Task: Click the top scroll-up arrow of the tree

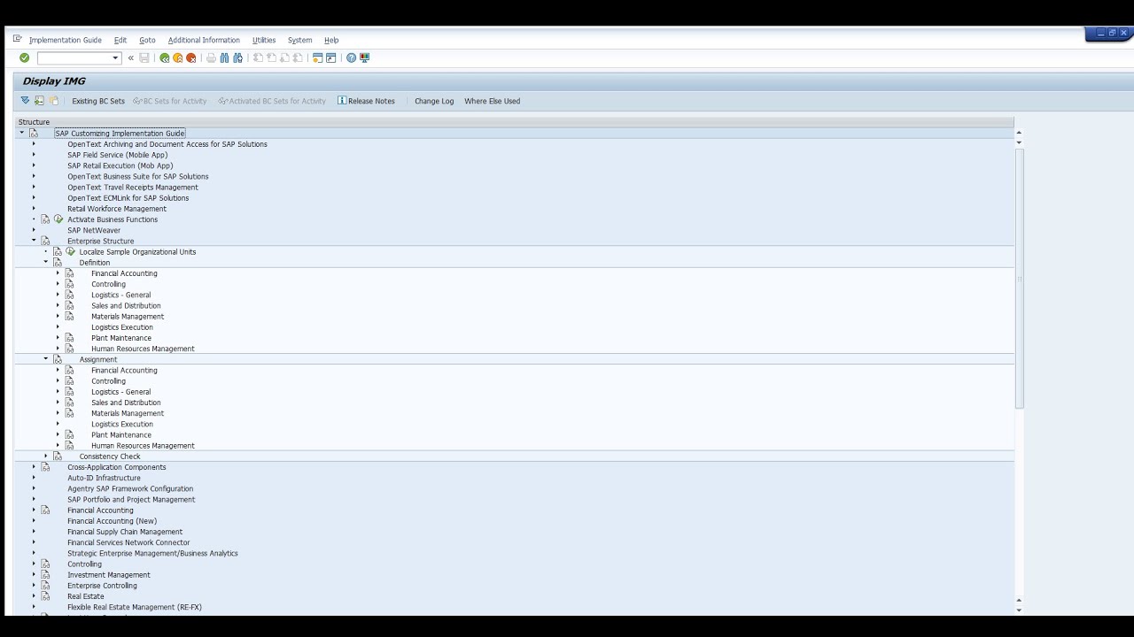Action: pos(1019,132)
